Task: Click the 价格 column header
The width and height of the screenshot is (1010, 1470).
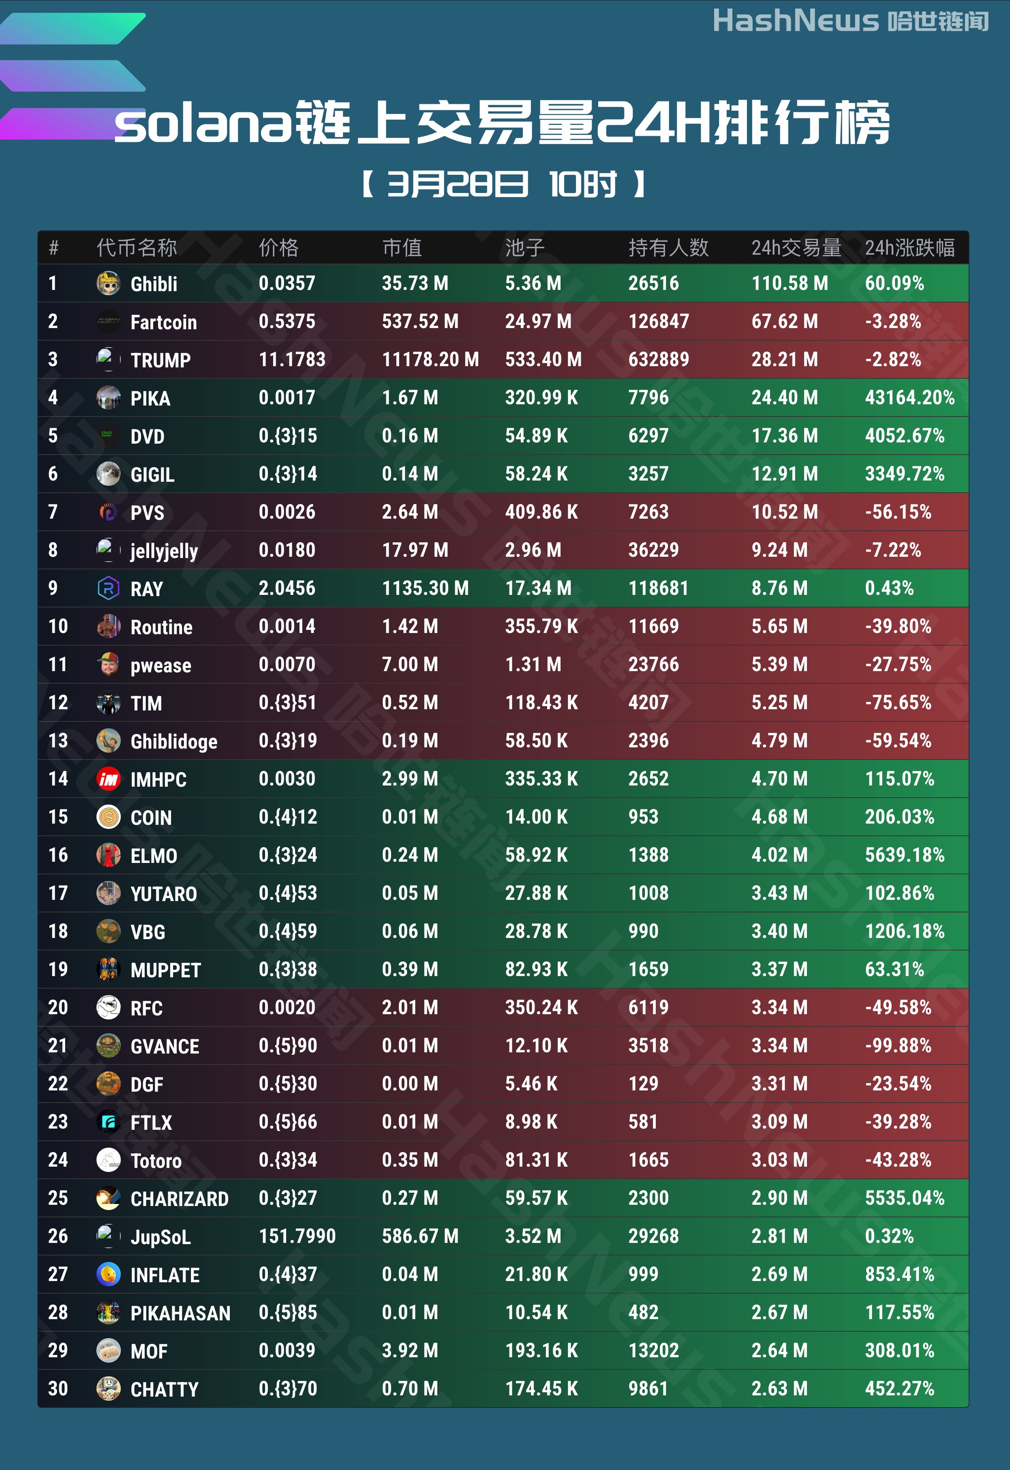Action: (278, 247)
